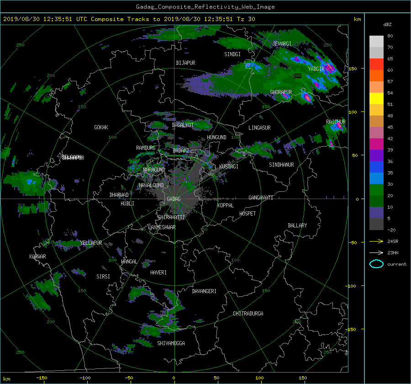Click the -150 tick on bottom axis
This screenshot has height=384, width=411.
click(x=42, y=378)
